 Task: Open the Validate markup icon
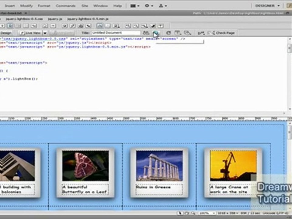(x=201, y=33)
